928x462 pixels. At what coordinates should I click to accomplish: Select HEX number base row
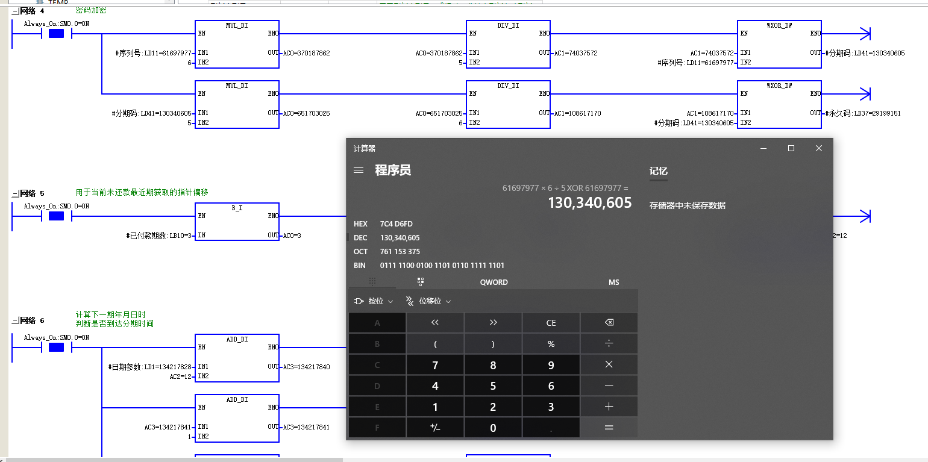tap(492, 224)
